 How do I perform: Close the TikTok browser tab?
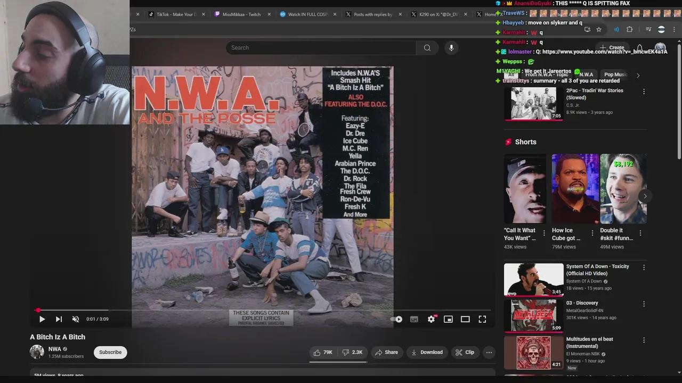[204, 14]
